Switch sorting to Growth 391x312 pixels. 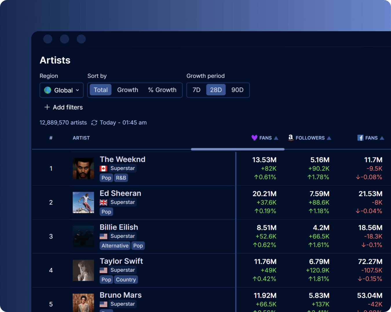[127, 90]
